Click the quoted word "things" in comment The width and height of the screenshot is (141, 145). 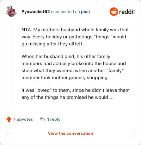[x=103, y=37]
